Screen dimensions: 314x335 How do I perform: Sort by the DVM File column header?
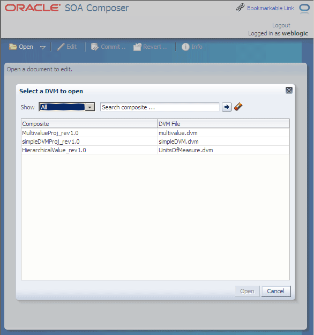pos(223,124)
